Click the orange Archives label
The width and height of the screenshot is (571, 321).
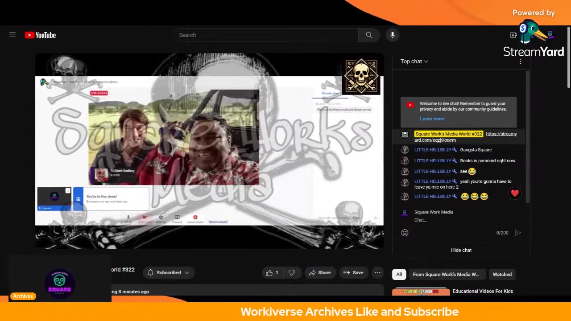click(23, 296)
